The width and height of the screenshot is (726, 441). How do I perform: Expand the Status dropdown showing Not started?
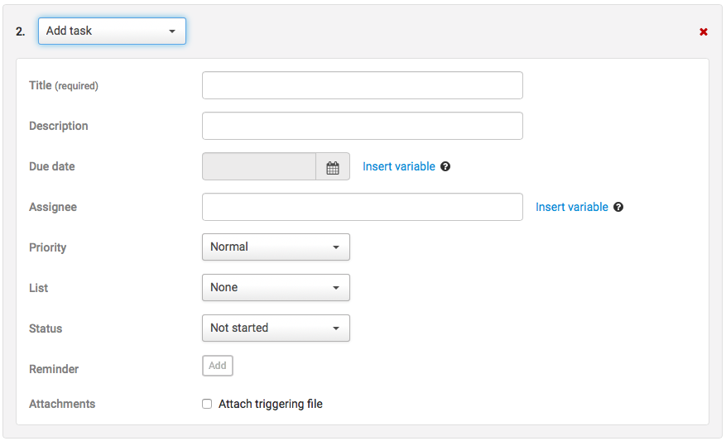click(x=276, y=328)
